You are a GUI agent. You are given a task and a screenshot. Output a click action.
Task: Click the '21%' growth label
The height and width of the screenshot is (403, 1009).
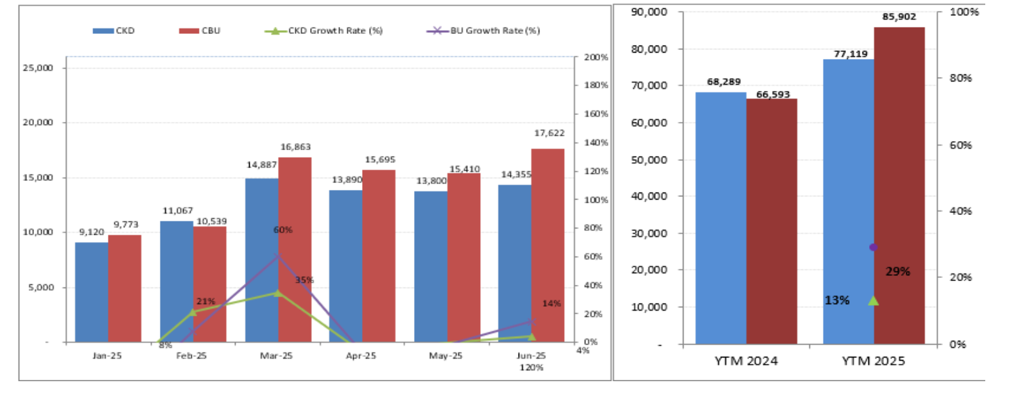pyautogui.click(x=206, y=302)
